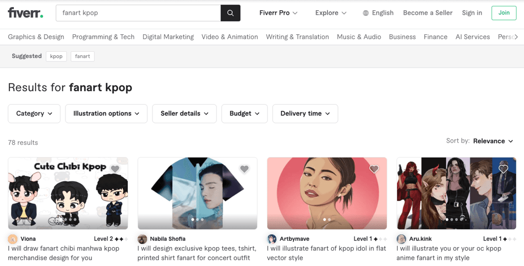The width and height of the screenshot is (524, 266).
Task: Open Viona seller name link
Action: tap(28, 239)
